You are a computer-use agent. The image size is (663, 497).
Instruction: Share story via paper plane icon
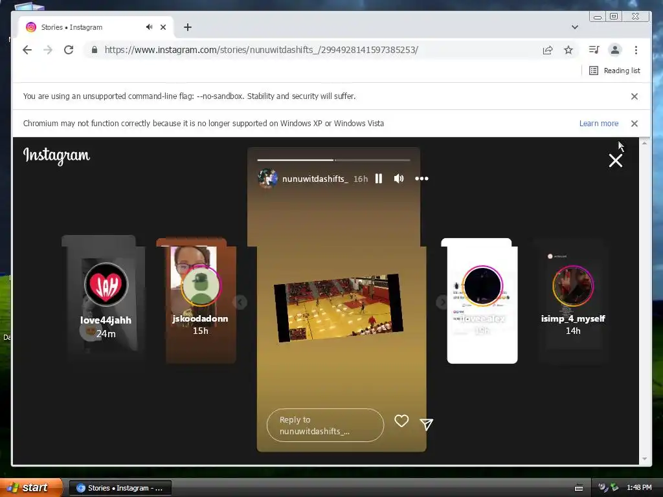click(x=426, y=425)
